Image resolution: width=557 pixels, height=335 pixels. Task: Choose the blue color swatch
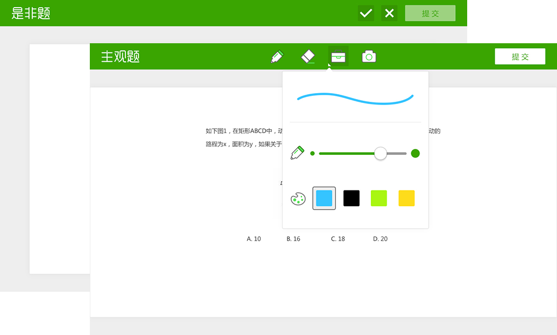tap(324, 198)
